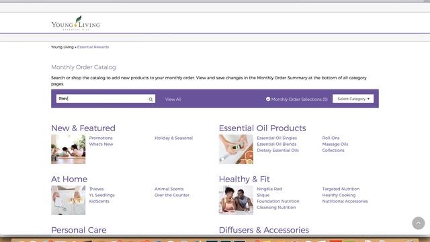Open the Animal Scents link
Screen dimensions: 430x242
tap(169, 189)
